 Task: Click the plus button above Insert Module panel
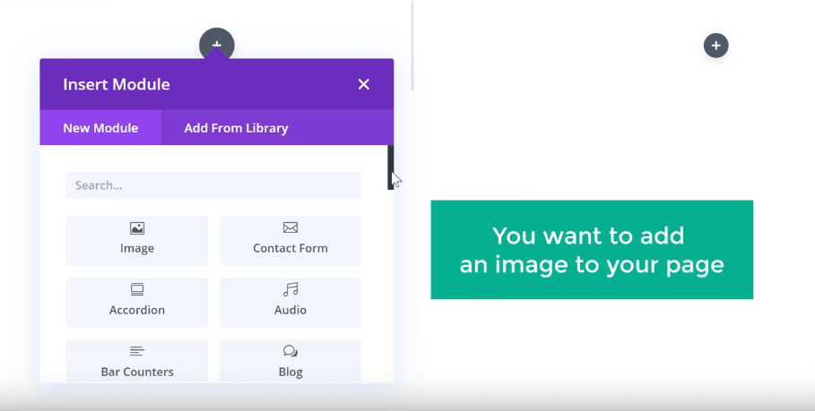tap(217, 44)
